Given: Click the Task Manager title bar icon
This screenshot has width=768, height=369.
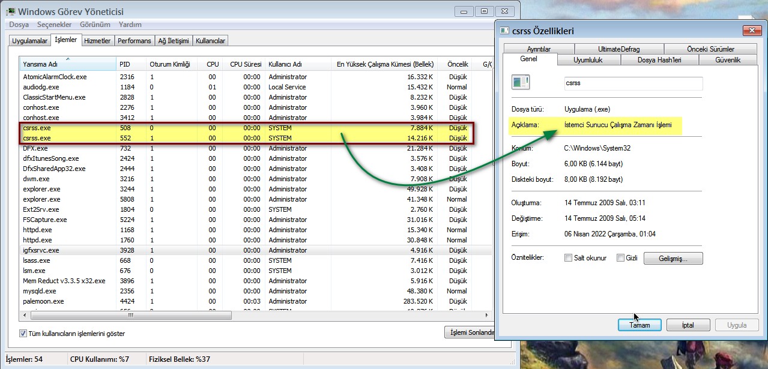Looking at the screenshot, I should [x=10, y=11].
